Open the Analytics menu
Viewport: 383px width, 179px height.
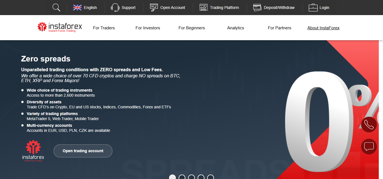(236, 28)
